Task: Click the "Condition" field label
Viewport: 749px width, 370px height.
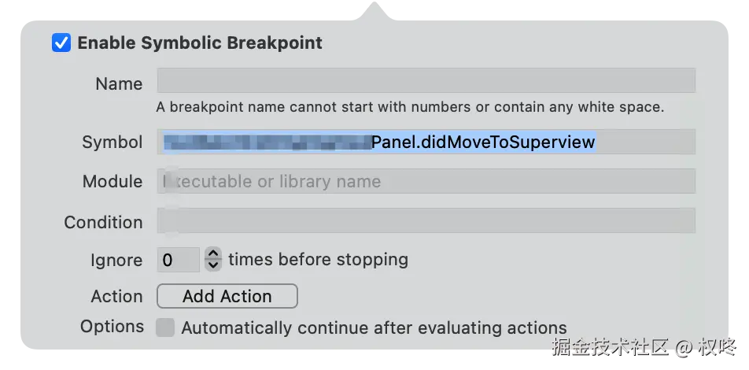Action: (103, 223)
